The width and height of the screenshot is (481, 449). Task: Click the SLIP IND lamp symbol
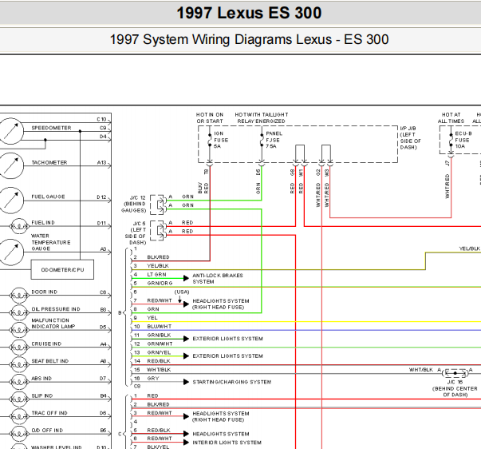coord(19,399)
